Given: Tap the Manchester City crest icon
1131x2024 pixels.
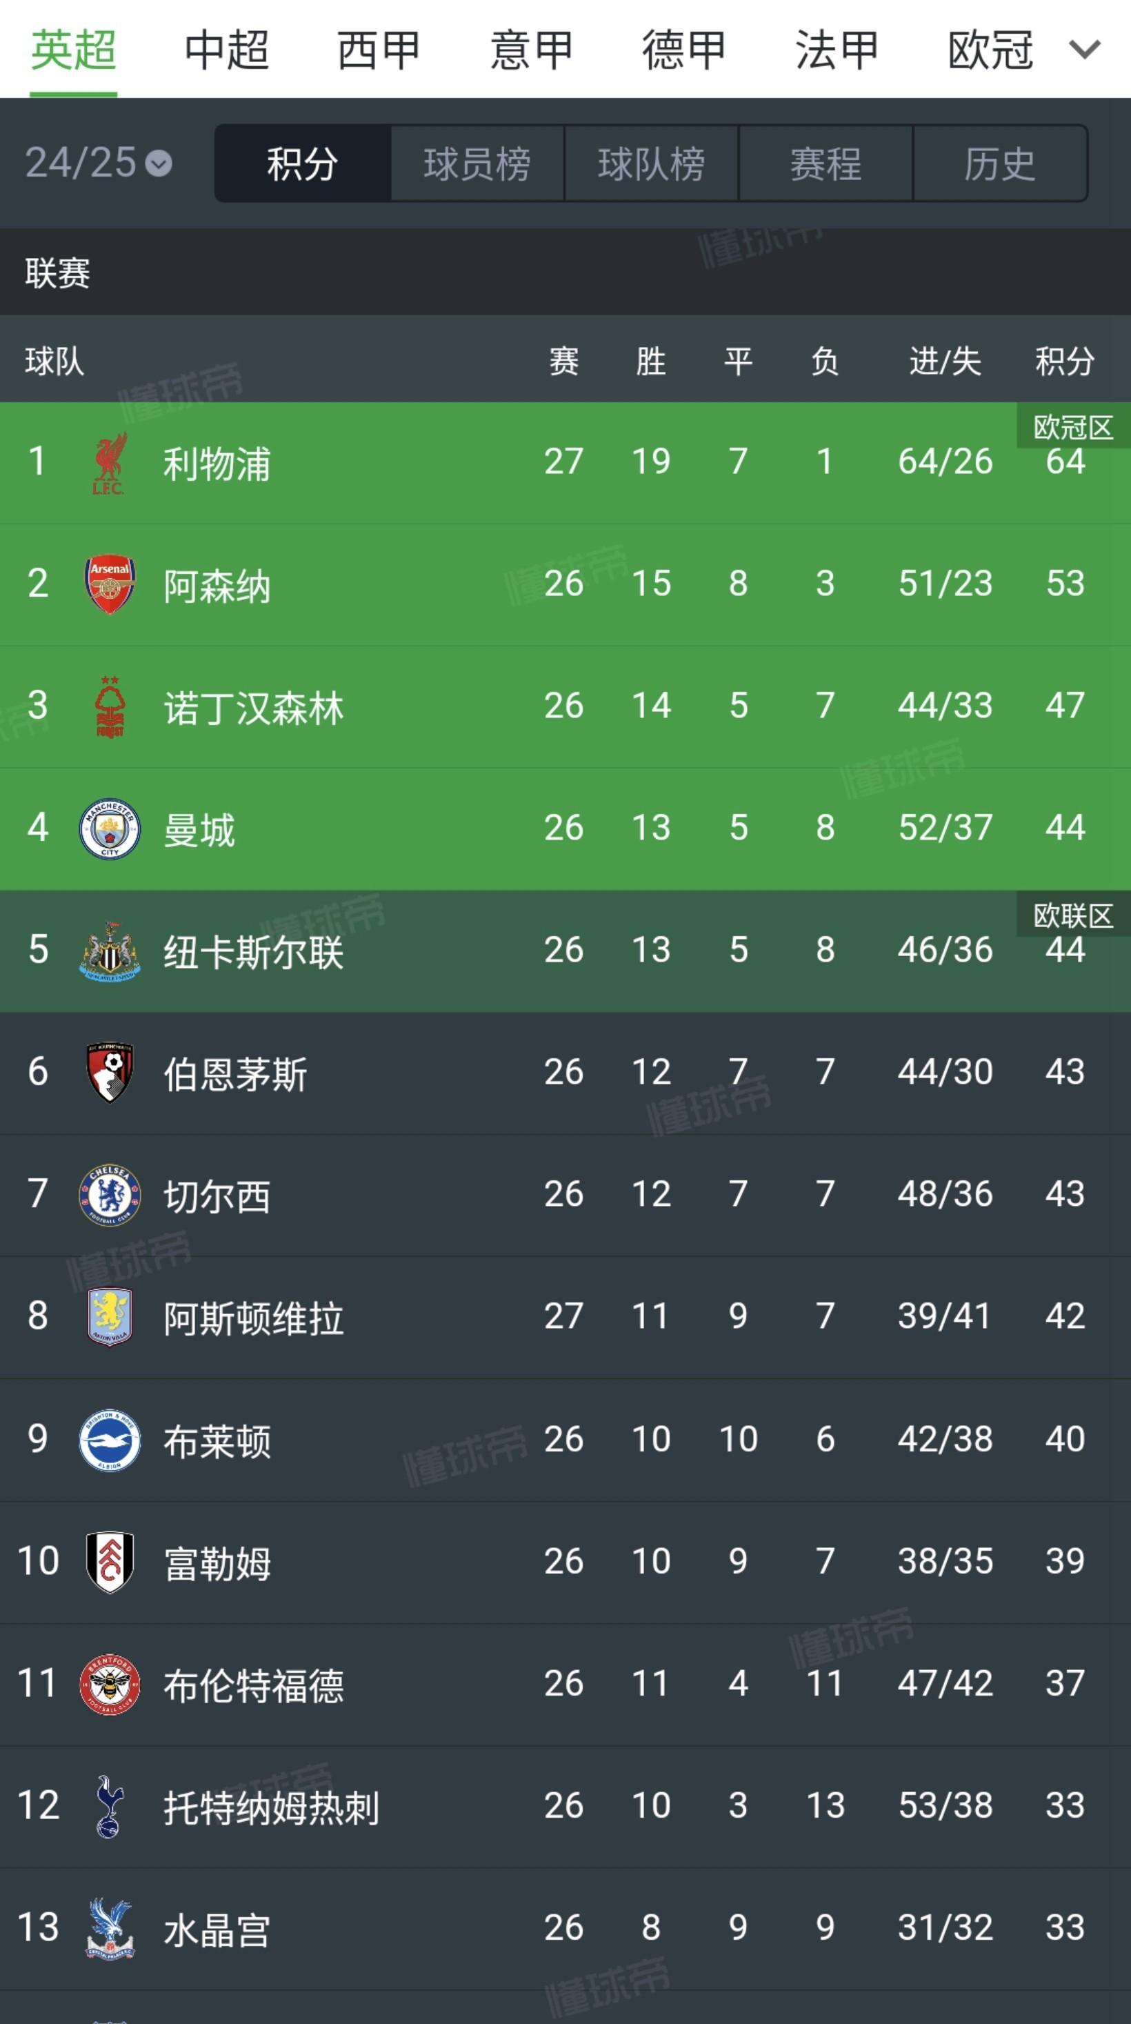Looking at the screenshot, I should (x=109, y=829).
